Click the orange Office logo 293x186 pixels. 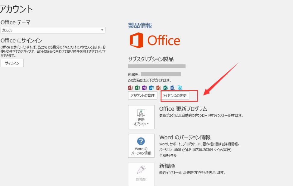(155, 40)
